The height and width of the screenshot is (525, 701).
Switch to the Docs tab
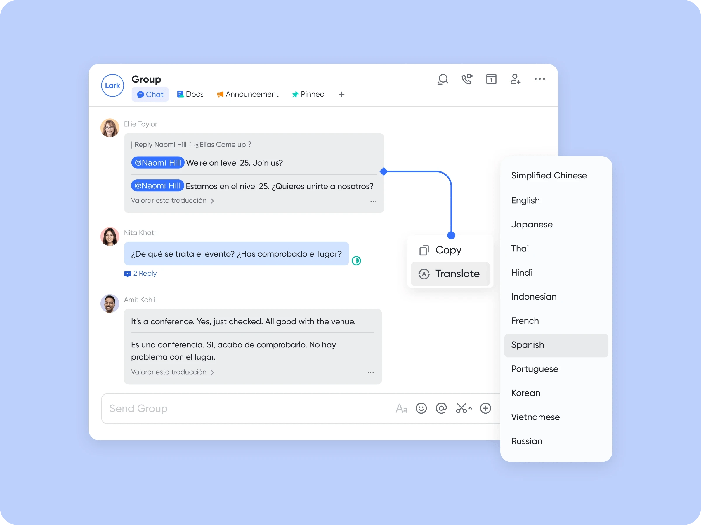pyautogui.click(x=190, y=94)
